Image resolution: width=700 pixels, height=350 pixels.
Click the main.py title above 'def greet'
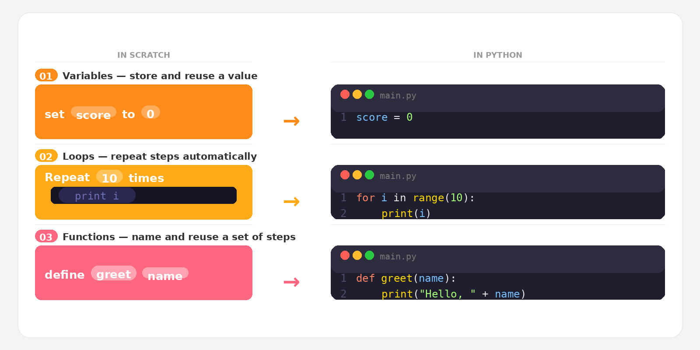point(398,256)
